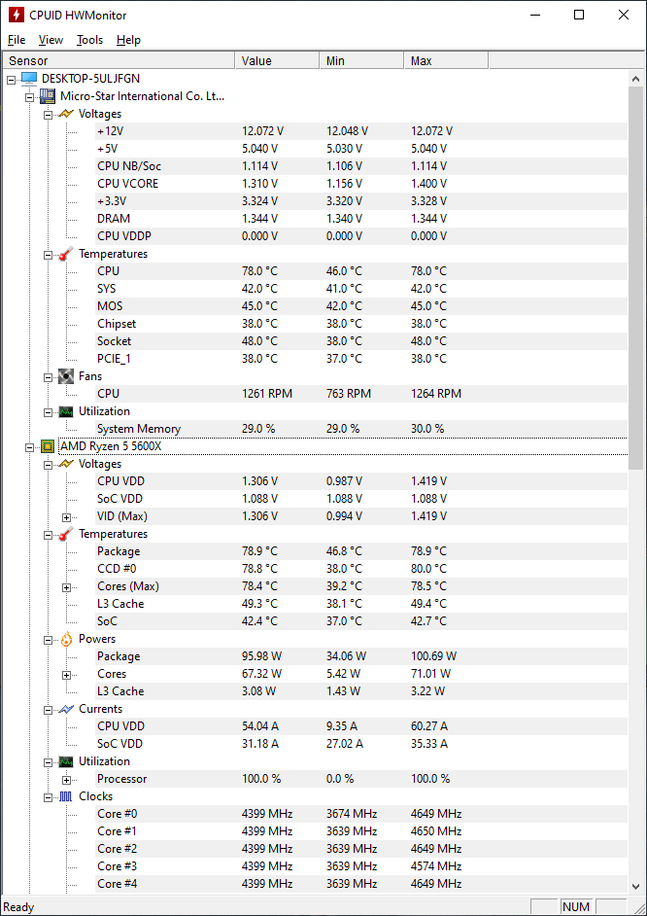Expand the Cores (Max) temperatures node
The height and width of the screenshot is (916, 647).
[66, 586]
